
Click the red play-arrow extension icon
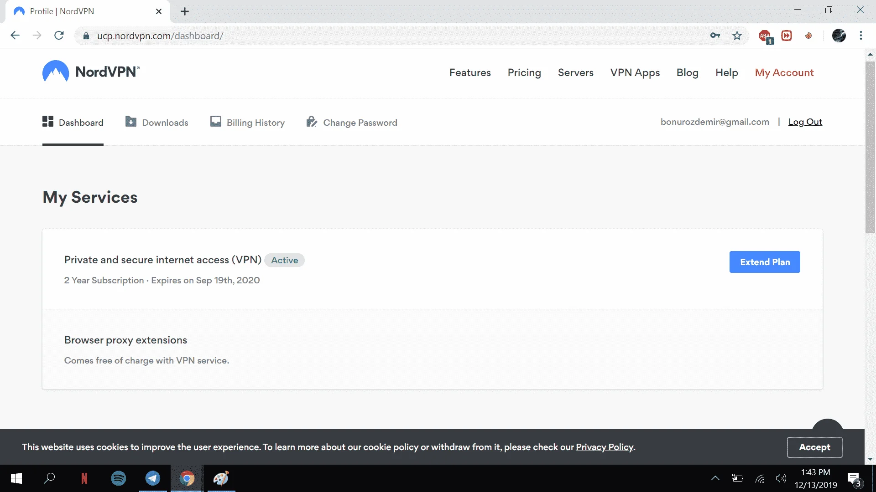coord(787,36)
